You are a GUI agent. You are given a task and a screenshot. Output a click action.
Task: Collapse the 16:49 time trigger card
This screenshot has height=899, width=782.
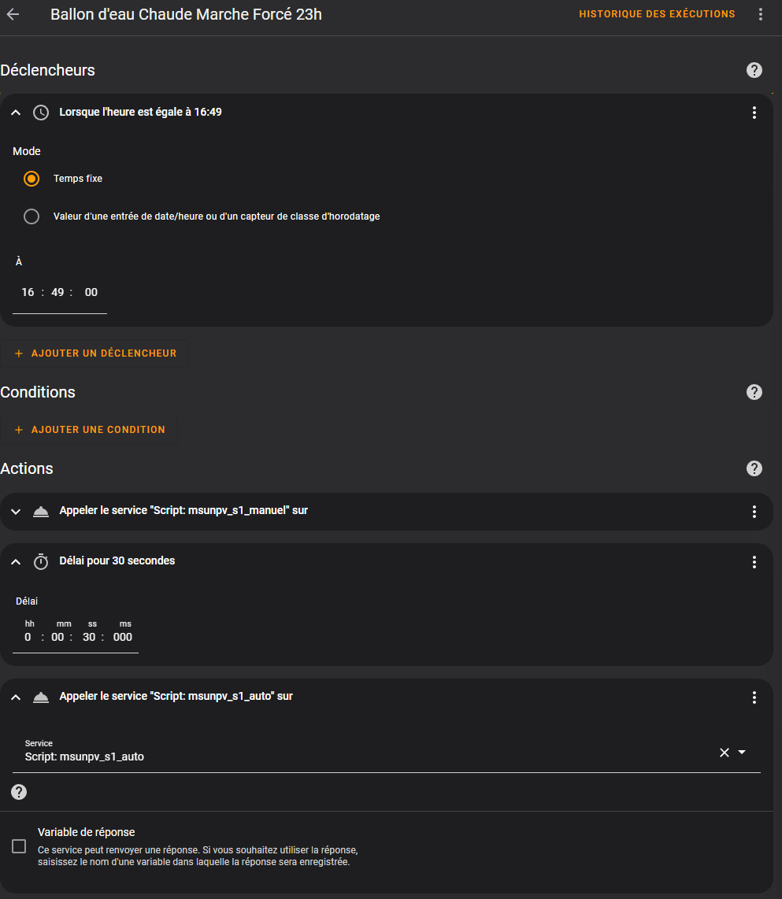16,113
